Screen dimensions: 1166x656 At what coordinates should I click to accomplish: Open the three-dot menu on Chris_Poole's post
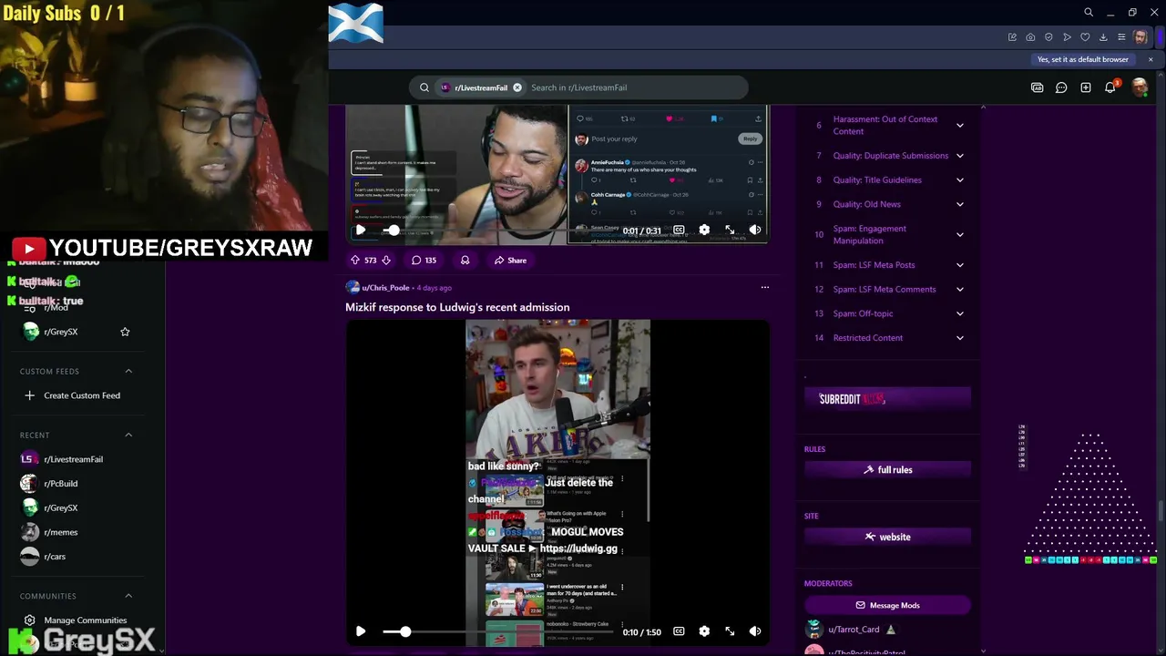pyautogui.click(x=765, y=288)
